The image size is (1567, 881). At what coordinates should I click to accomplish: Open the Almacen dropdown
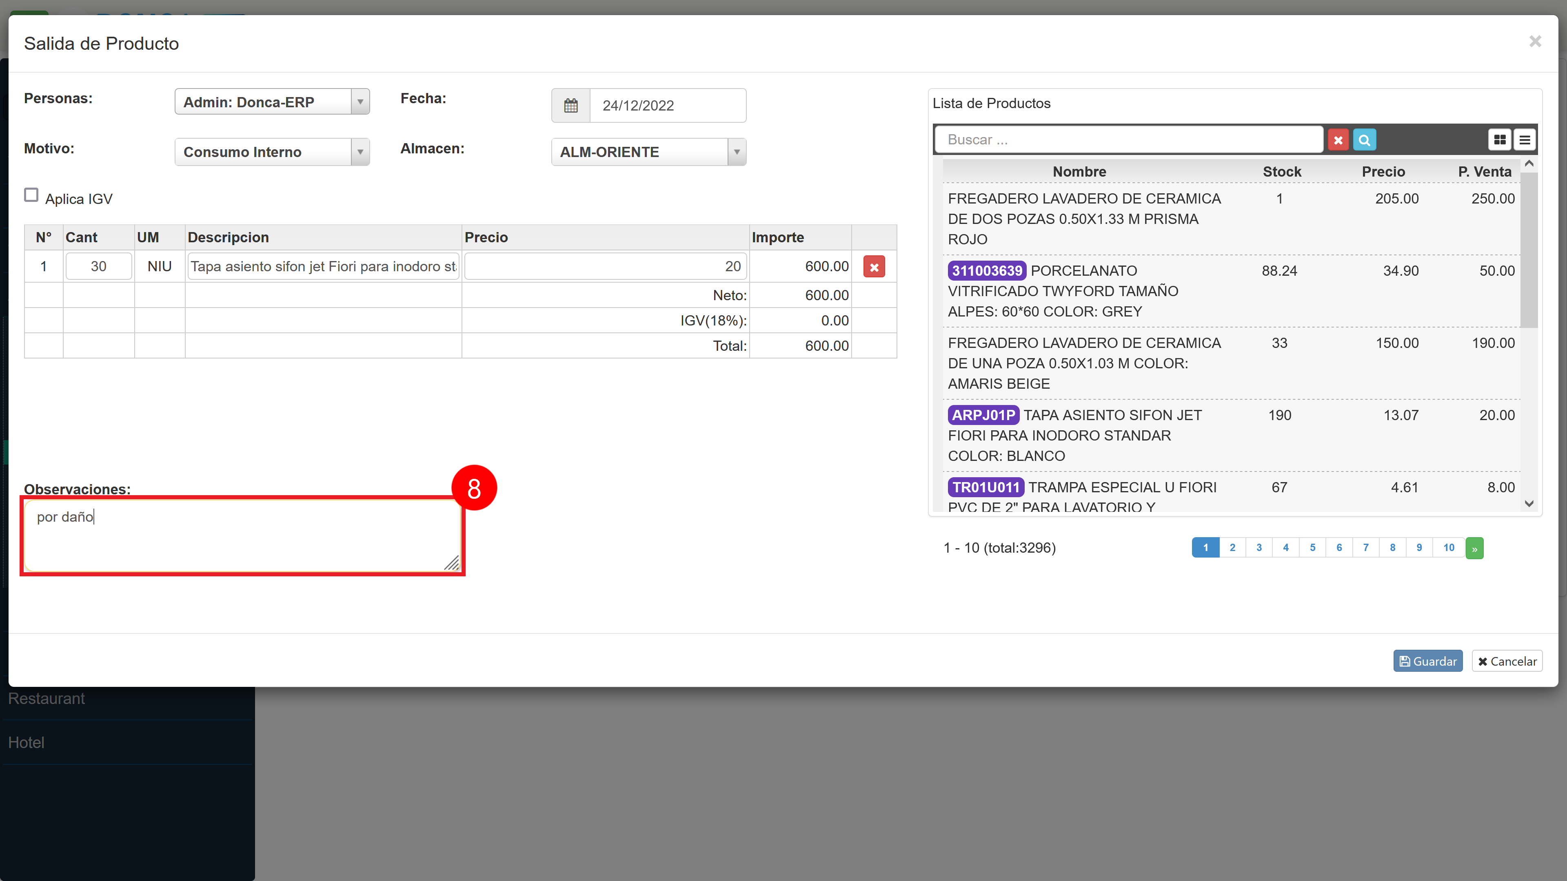648,152
